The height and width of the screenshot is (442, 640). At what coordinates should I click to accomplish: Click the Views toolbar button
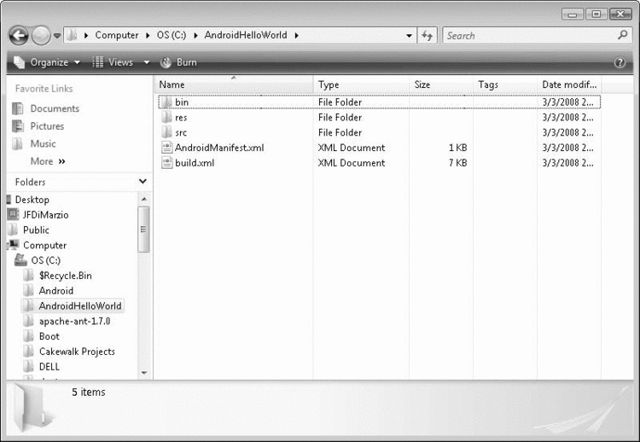point(113,62)
